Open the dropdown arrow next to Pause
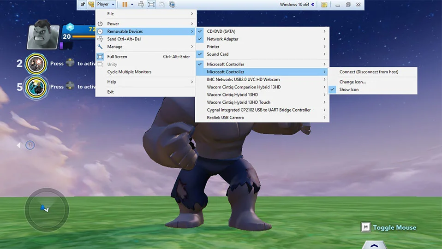This screenshot has height=249, width=442. (x=132, y=5)
